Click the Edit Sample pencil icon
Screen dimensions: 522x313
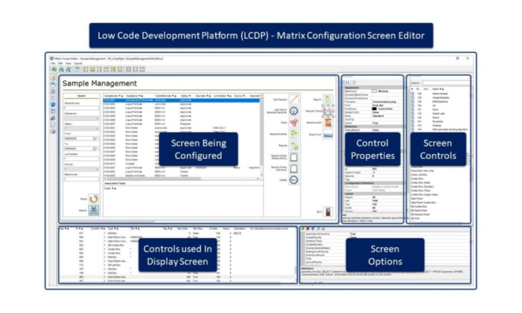tap(293, 100)
